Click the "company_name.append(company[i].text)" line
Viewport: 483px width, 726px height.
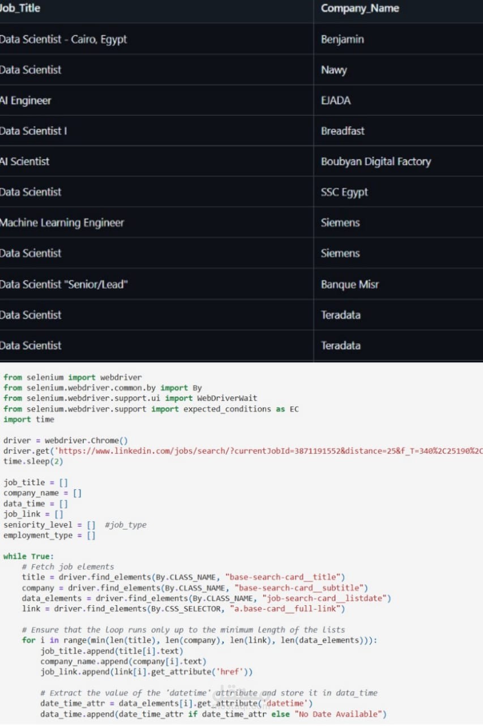(x=123, y=661)
